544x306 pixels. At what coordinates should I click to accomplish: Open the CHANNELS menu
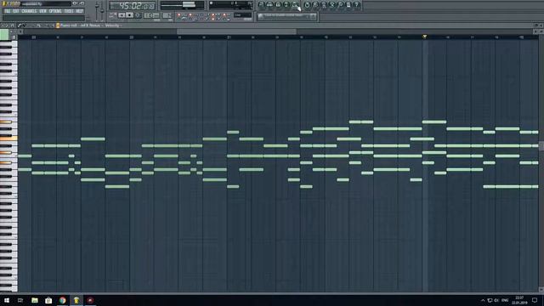click(29, 11)
